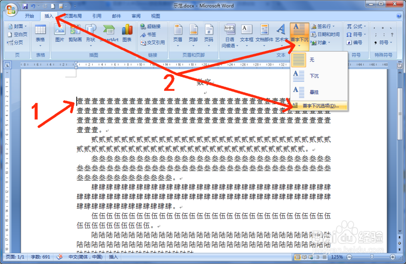Expand 封面 cover page dropdown
This screenshot has width=406, height=264.
(26, 26)
